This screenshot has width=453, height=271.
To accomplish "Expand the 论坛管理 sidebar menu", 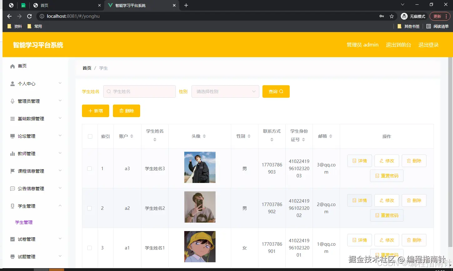I will [x=60, y=135].
